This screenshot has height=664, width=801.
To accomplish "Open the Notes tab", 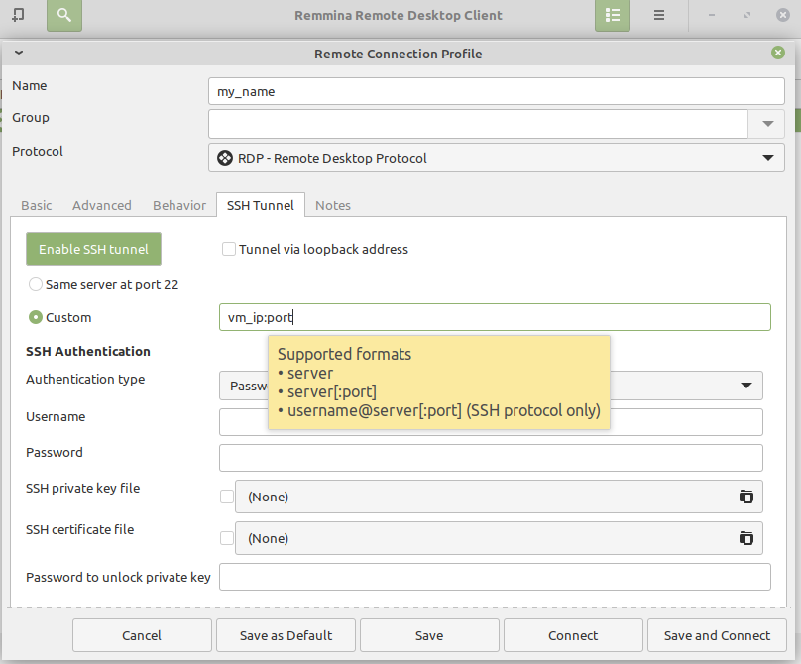I will [x=333, y=205].
